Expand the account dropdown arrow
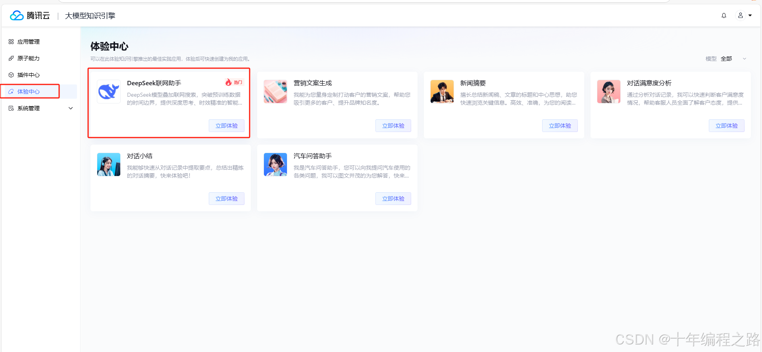This screenshot has height=352, width=762. pos(750,15)
